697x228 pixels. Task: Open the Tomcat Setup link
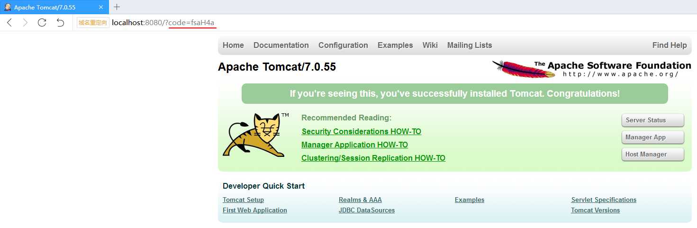pos(243,200)
